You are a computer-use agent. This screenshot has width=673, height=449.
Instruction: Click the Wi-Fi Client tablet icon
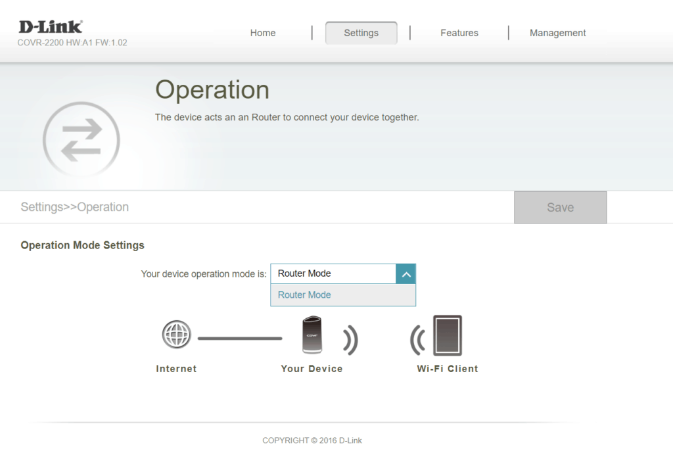tap(447, 336)
